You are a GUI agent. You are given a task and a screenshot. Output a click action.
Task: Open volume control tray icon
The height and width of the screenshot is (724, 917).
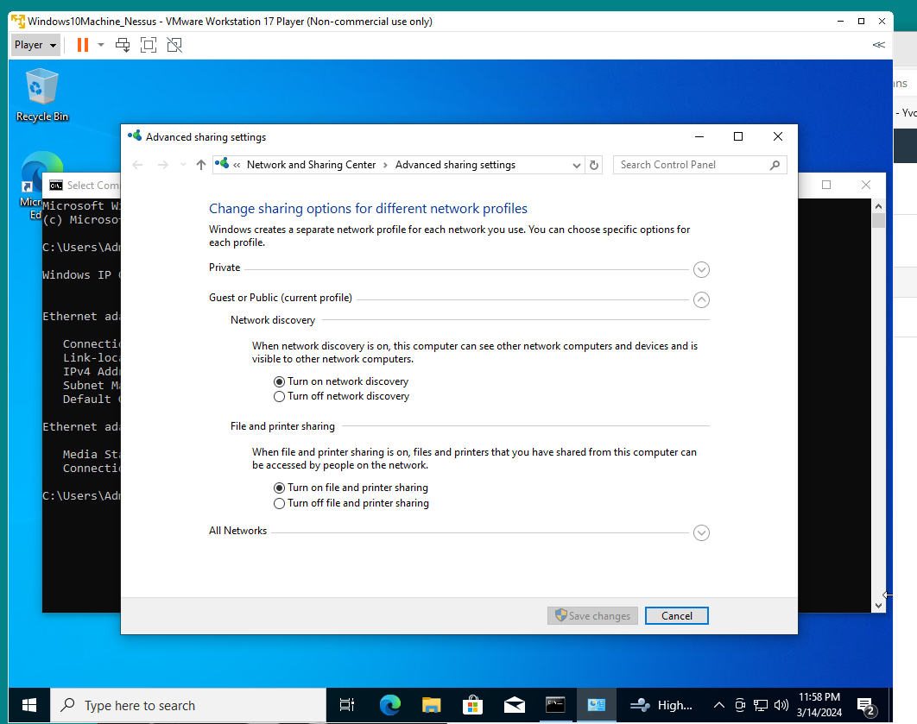click(x=781, y=705)
